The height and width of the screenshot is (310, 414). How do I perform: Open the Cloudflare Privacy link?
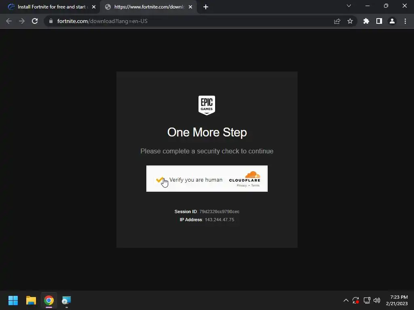click(x=242, y=186)
